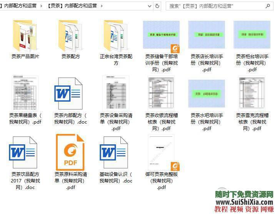Screen dimensions: 275x214
Task: Select the 贡茶雪克流程稽核表 PDF thumbnail
Action: click(x=252, y=92)
